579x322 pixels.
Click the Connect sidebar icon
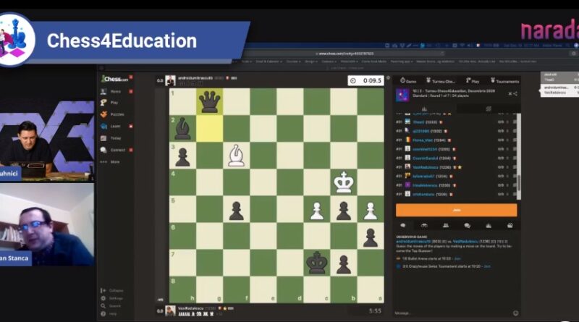[117, 150]
